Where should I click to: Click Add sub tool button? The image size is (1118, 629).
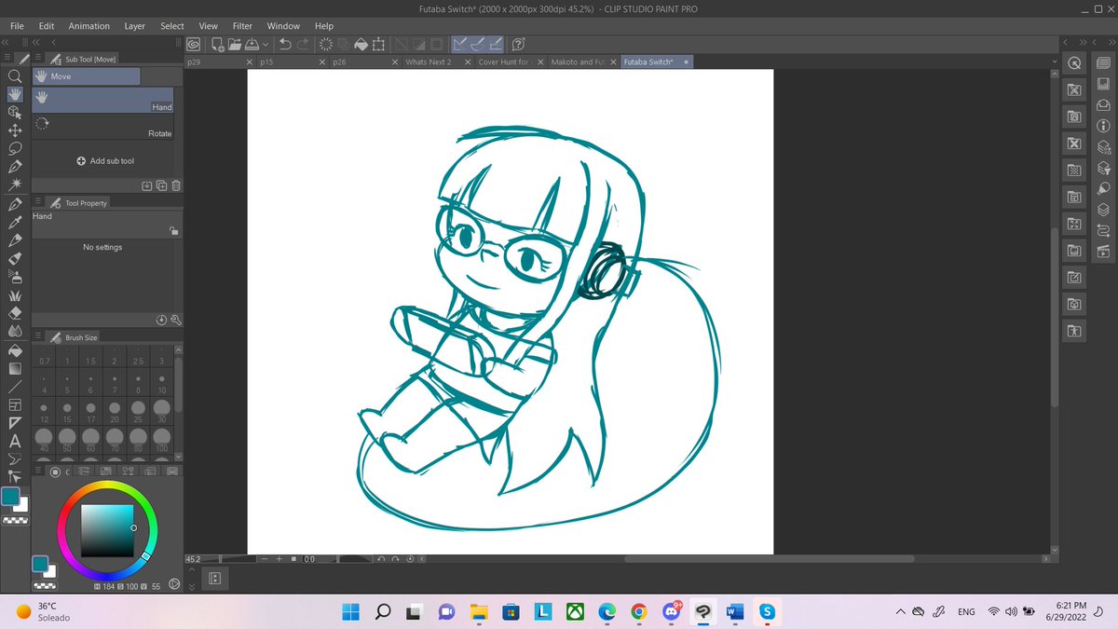106,160
